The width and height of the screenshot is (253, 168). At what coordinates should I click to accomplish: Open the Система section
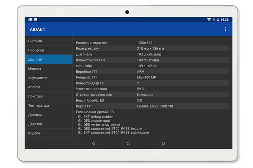(x=49, y=41)
